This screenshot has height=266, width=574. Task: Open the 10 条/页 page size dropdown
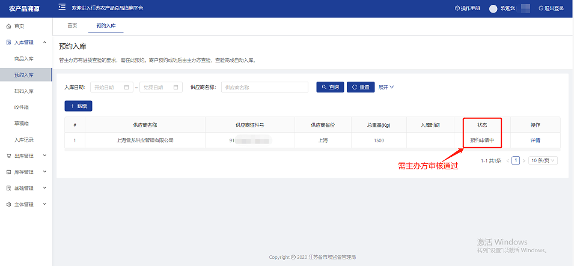click(x=543, y=161)
